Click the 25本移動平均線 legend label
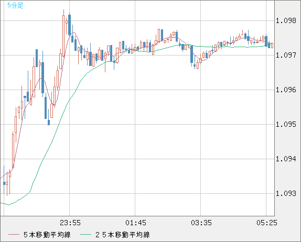301x242 pixels. pos(123,235)
